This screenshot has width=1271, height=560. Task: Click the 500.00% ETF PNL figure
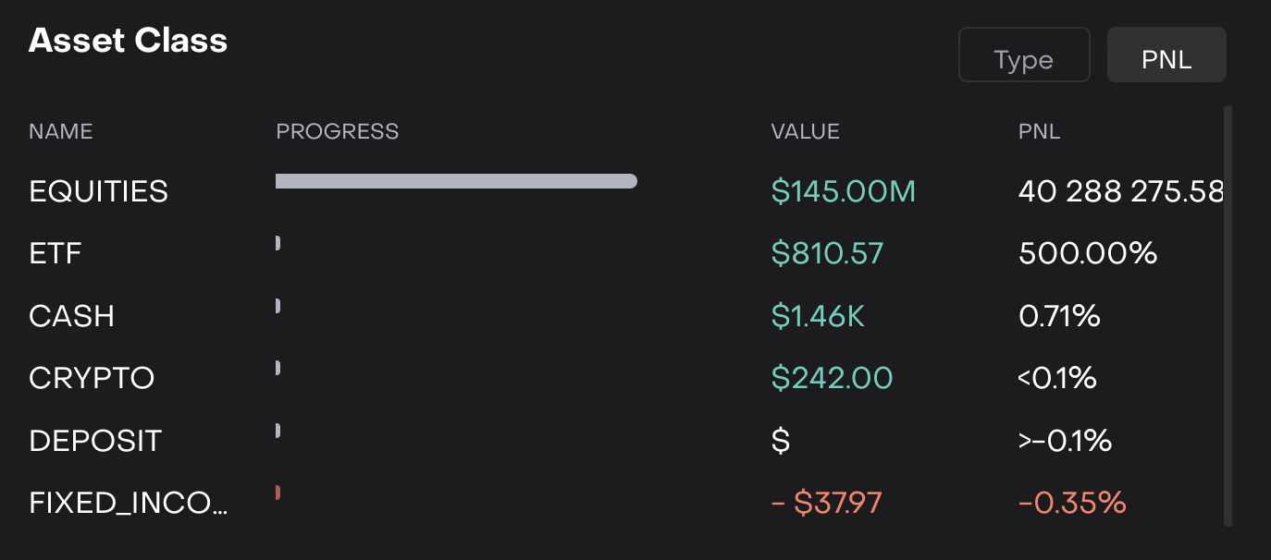tap(1088, 253)
